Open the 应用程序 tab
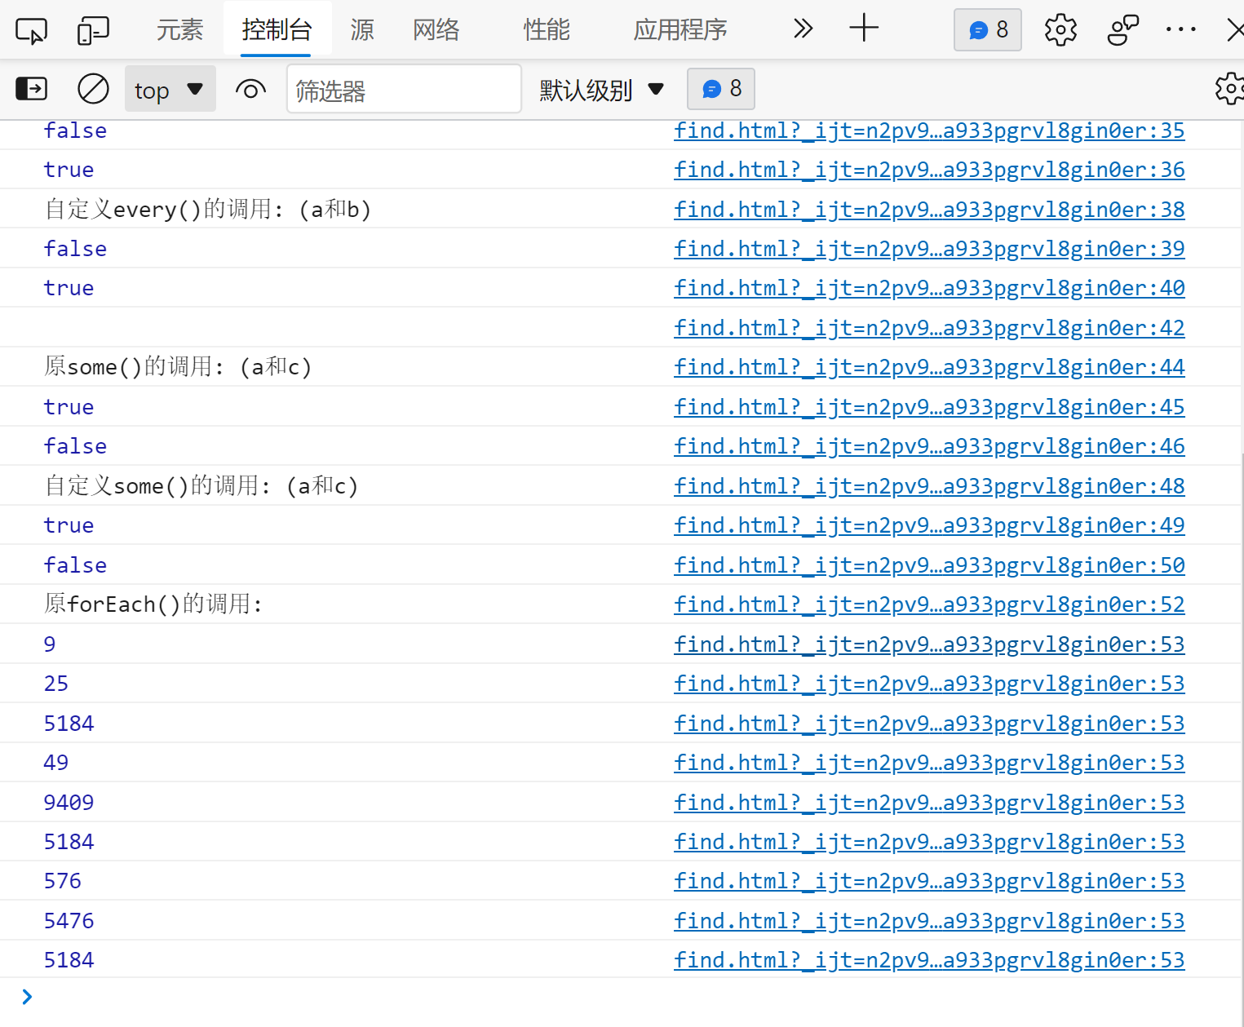The height and width of the screenshot is (1027, 1244). pyautogui.click(x=680, y=29)
